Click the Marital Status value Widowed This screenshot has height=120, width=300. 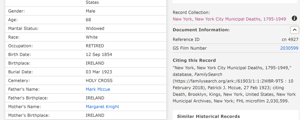click(95, 28)
